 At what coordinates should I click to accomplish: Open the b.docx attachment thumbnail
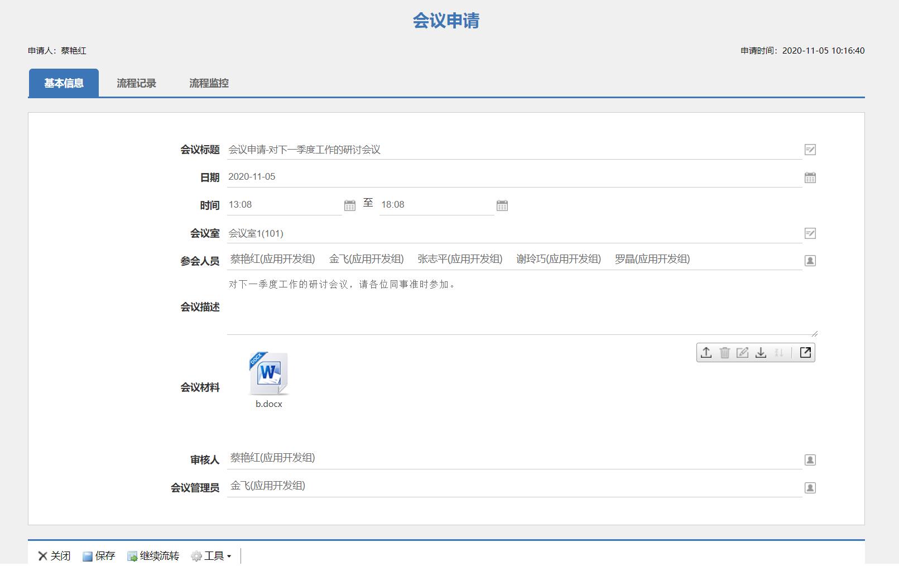[268, 374]
